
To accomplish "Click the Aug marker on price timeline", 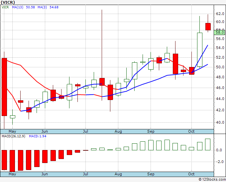I will click(x=118, y=131).
